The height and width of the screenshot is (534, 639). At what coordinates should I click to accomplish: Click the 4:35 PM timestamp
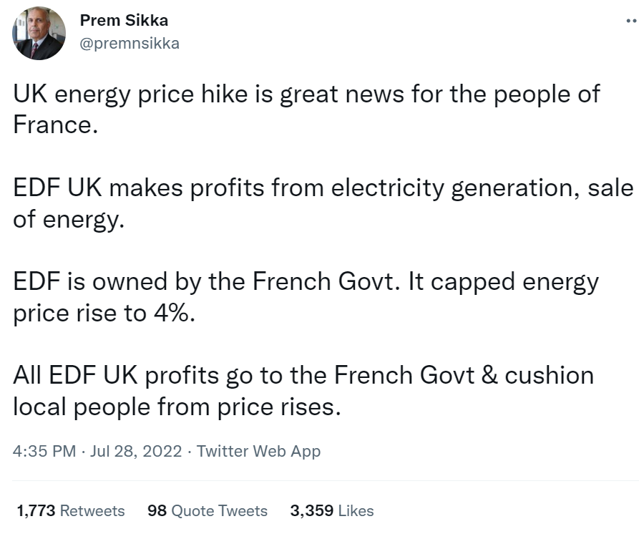pyautogui.click(x=44, y=451)
